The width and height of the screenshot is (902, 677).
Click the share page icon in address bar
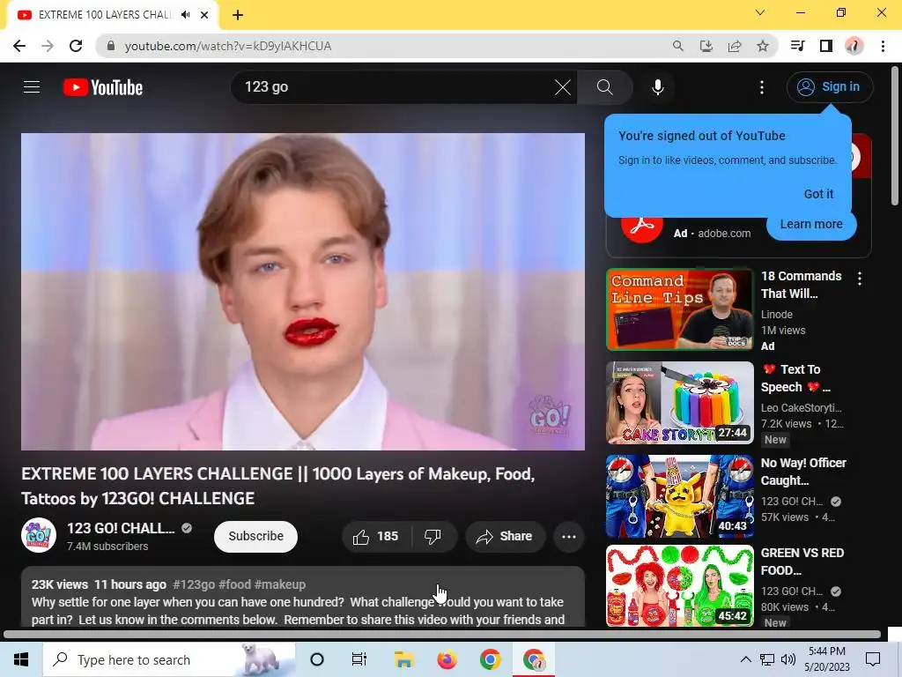735,46
